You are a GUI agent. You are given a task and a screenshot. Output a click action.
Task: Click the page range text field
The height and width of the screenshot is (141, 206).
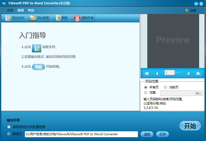pyautogui.click(x=176, y=93)
